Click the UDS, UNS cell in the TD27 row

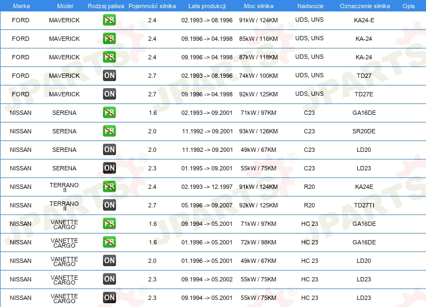pos(309,75)
